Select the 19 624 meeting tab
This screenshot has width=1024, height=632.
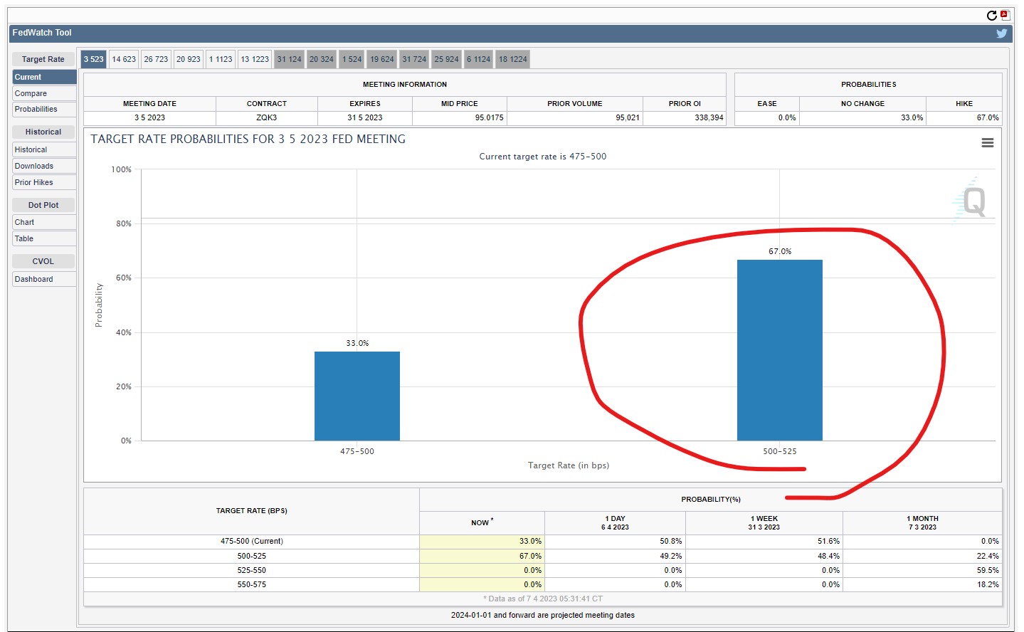[382, 59]
